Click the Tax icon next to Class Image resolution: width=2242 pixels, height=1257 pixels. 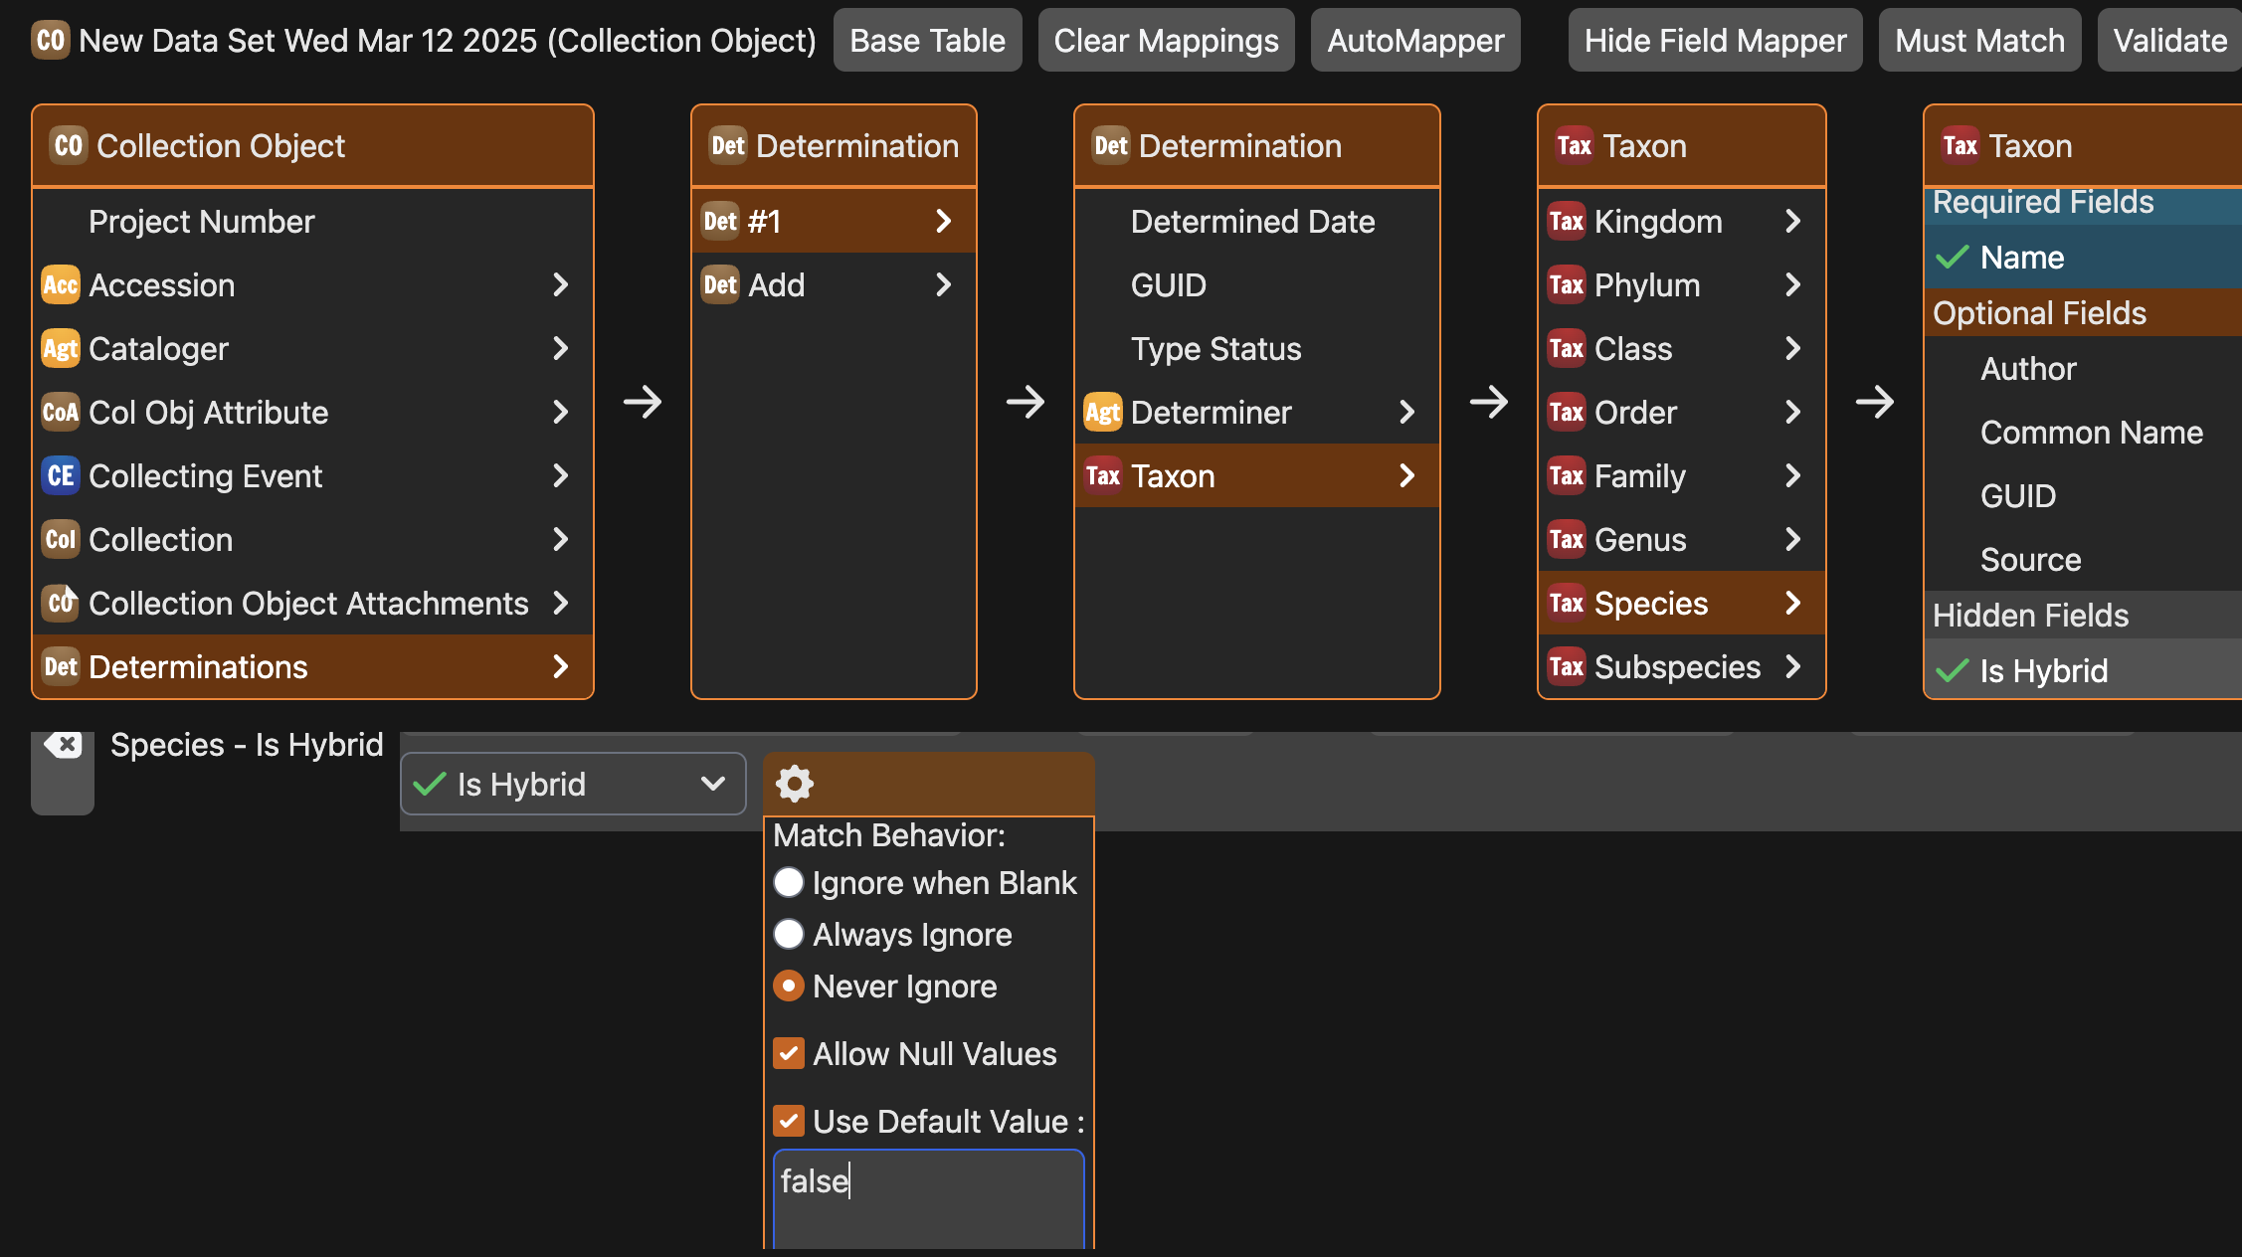pyautogui.click(x=1567, y=348)
